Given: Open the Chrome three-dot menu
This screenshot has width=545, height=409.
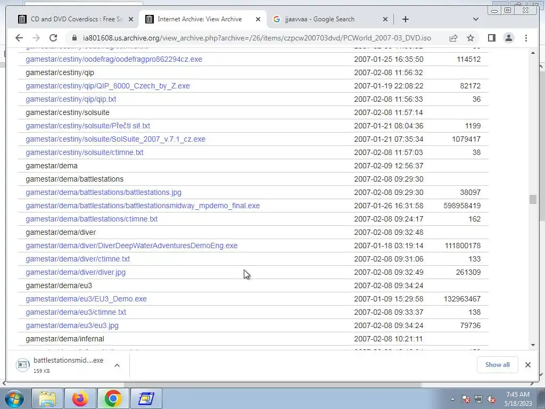Looking at the screenshot, I should [526, 38].
